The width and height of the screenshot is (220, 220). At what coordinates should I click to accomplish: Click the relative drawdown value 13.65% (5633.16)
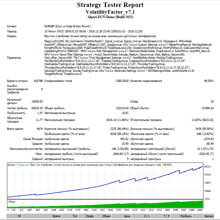(x=203, y=120)
